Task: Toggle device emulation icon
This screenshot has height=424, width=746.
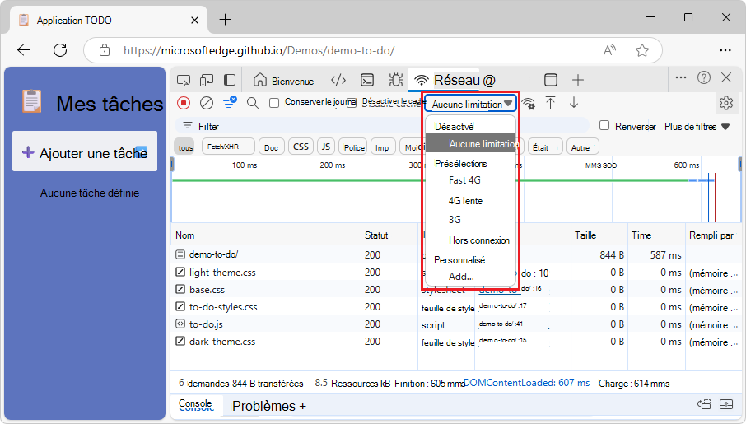Action: click(207, 81)
